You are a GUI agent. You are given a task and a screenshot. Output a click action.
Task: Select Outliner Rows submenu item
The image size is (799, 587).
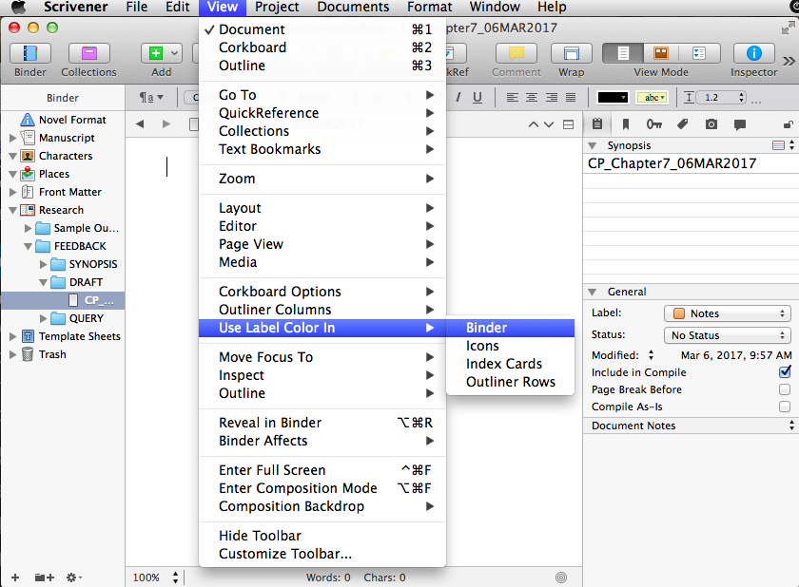[x=510, y=382]
